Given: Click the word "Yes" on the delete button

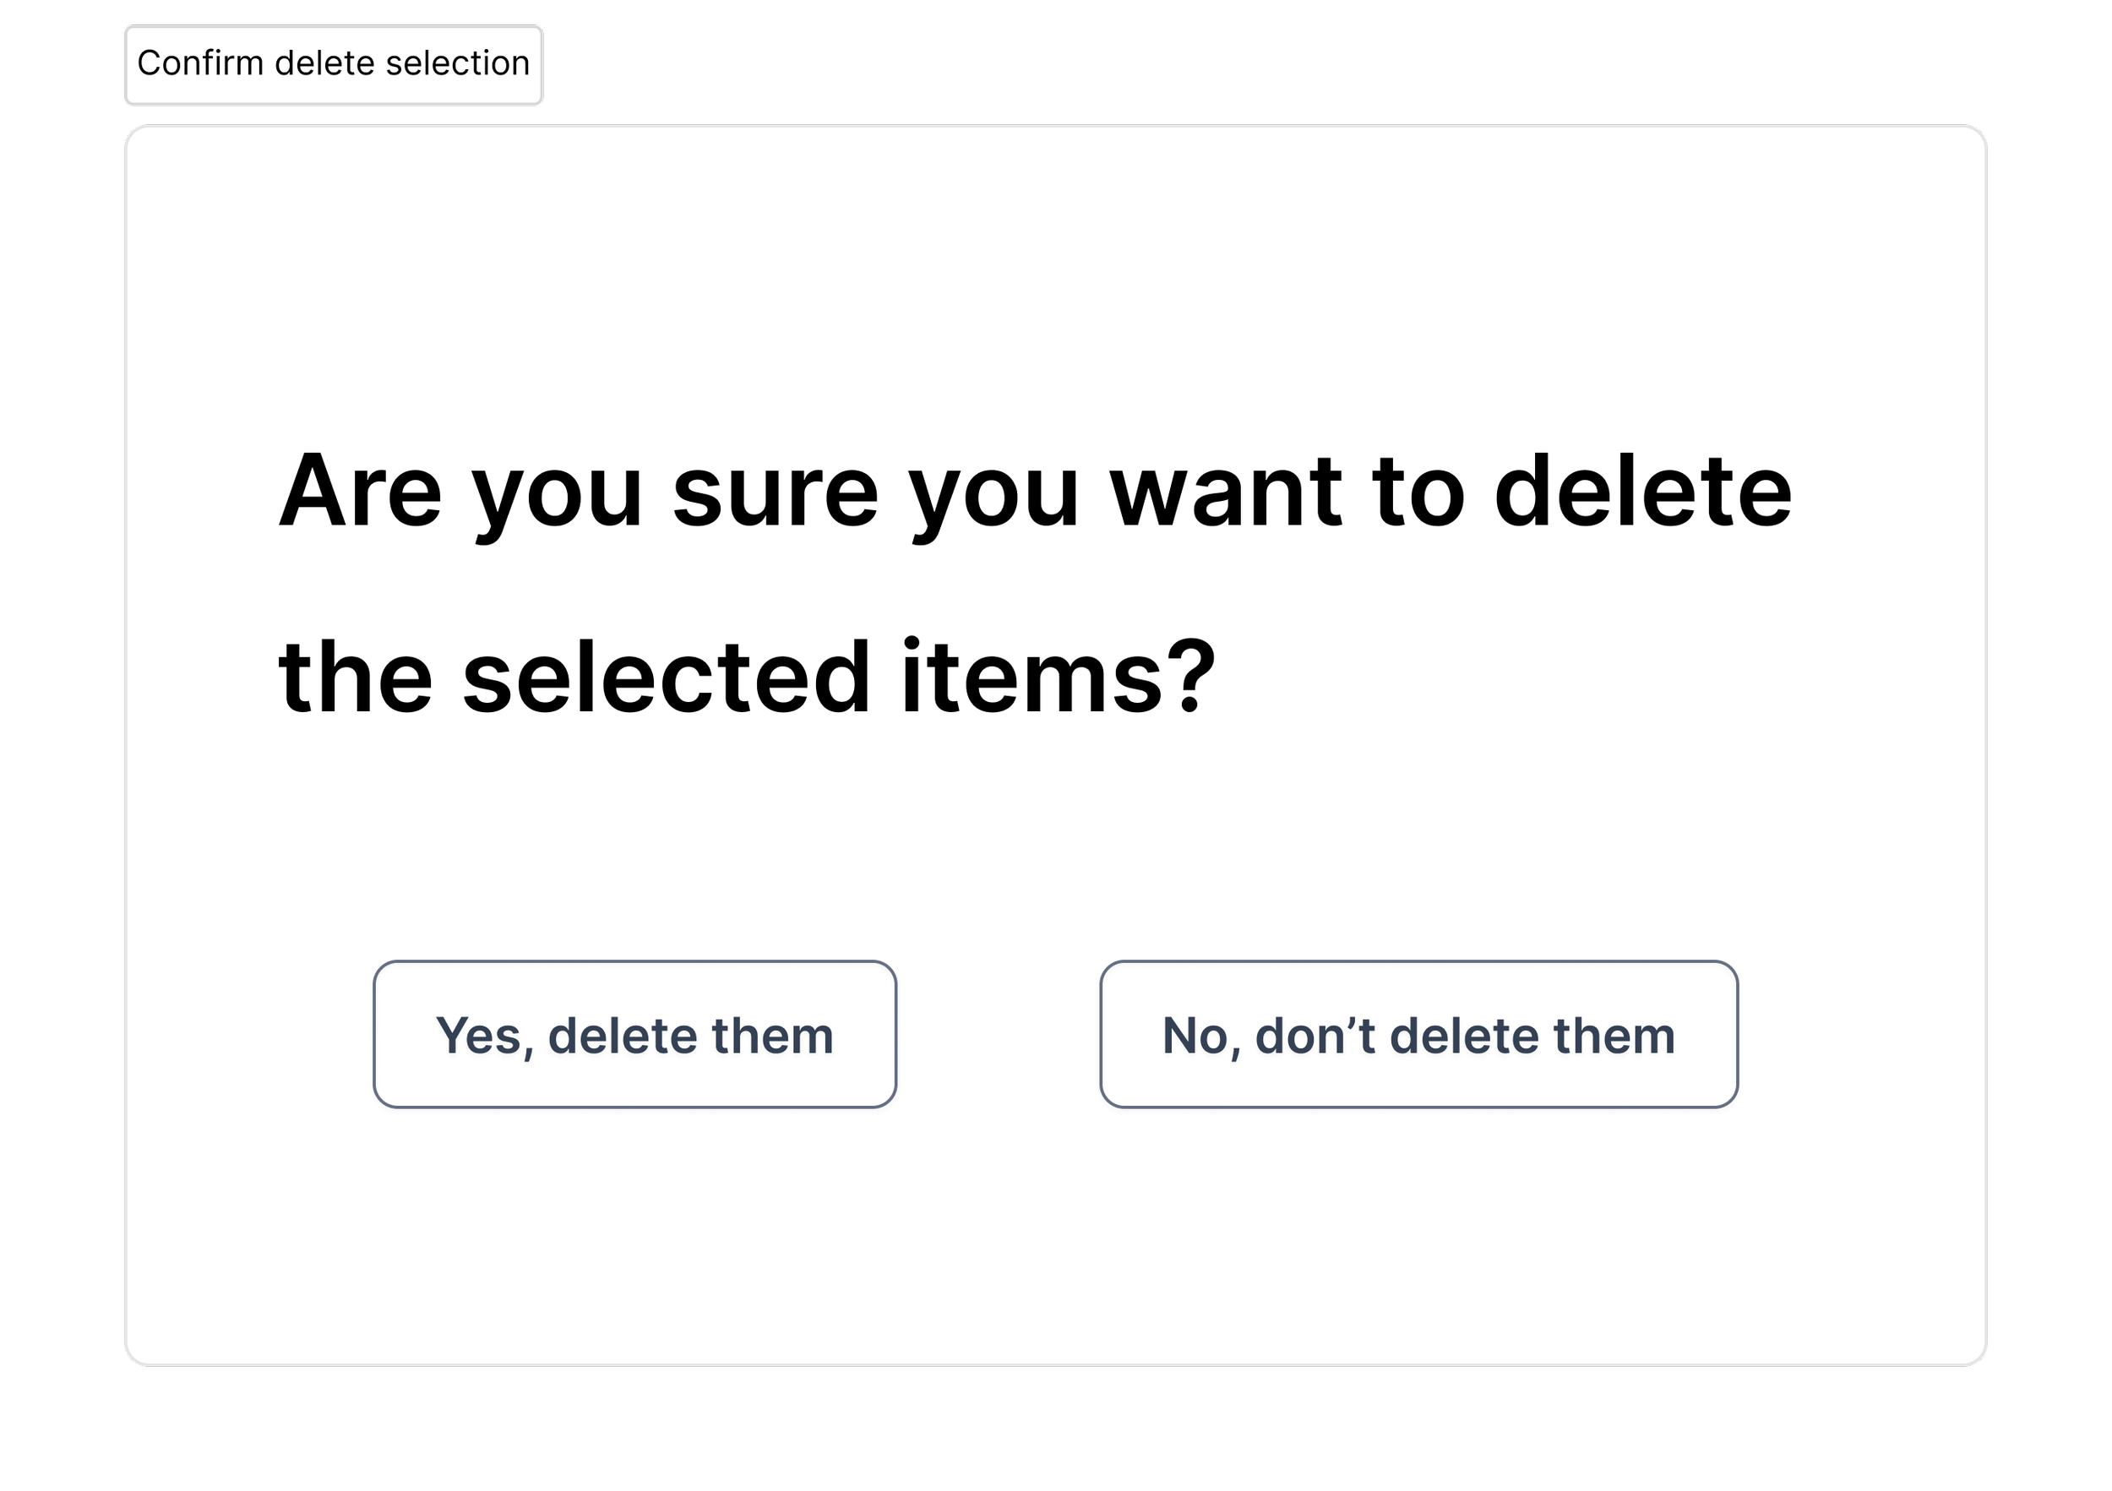Looking at the screenshot, I should (x=478, y=1037).
